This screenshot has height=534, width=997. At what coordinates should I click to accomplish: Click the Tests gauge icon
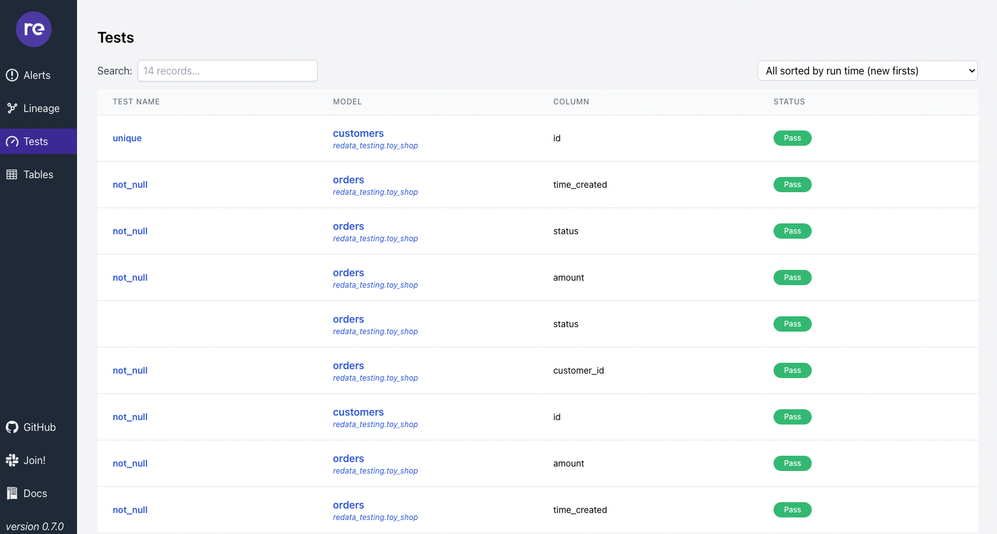(x=12, y=141)
